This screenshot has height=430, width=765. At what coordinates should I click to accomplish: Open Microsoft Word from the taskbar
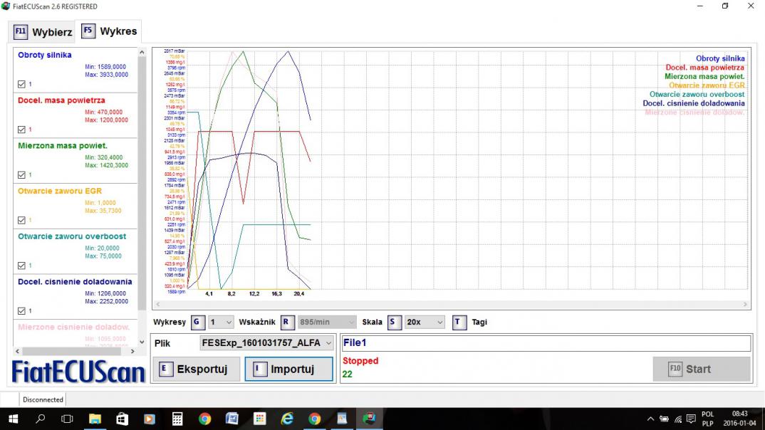point(232,419)
